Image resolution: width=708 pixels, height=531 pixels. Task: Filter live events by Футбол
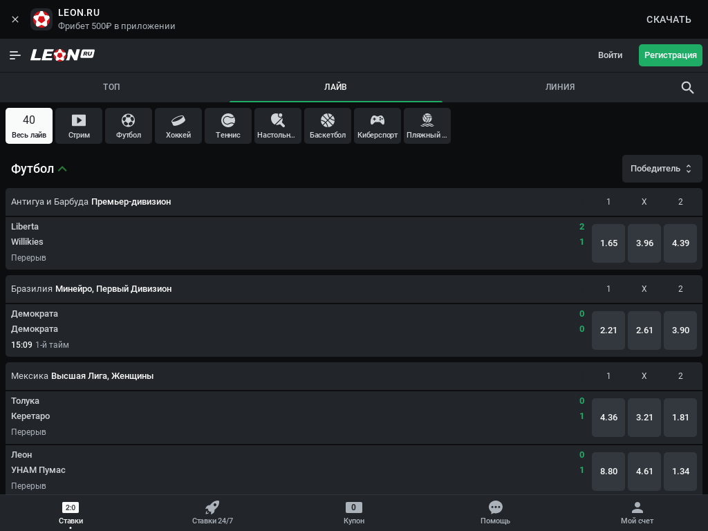coord(129,126)
